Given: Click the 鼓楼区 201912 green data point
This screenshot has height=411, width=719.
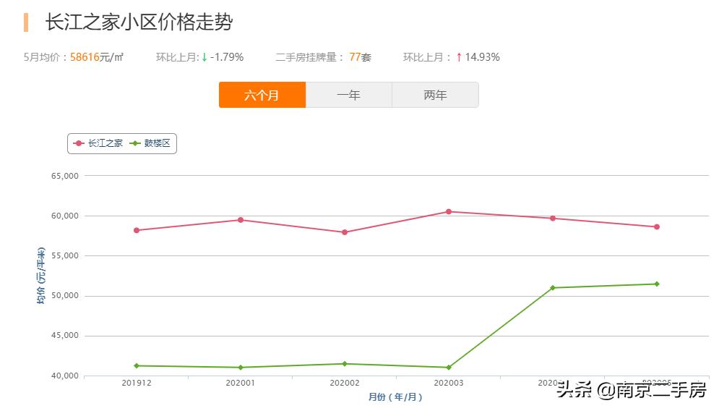Looking at the screenshot, I should click(137, 366).
